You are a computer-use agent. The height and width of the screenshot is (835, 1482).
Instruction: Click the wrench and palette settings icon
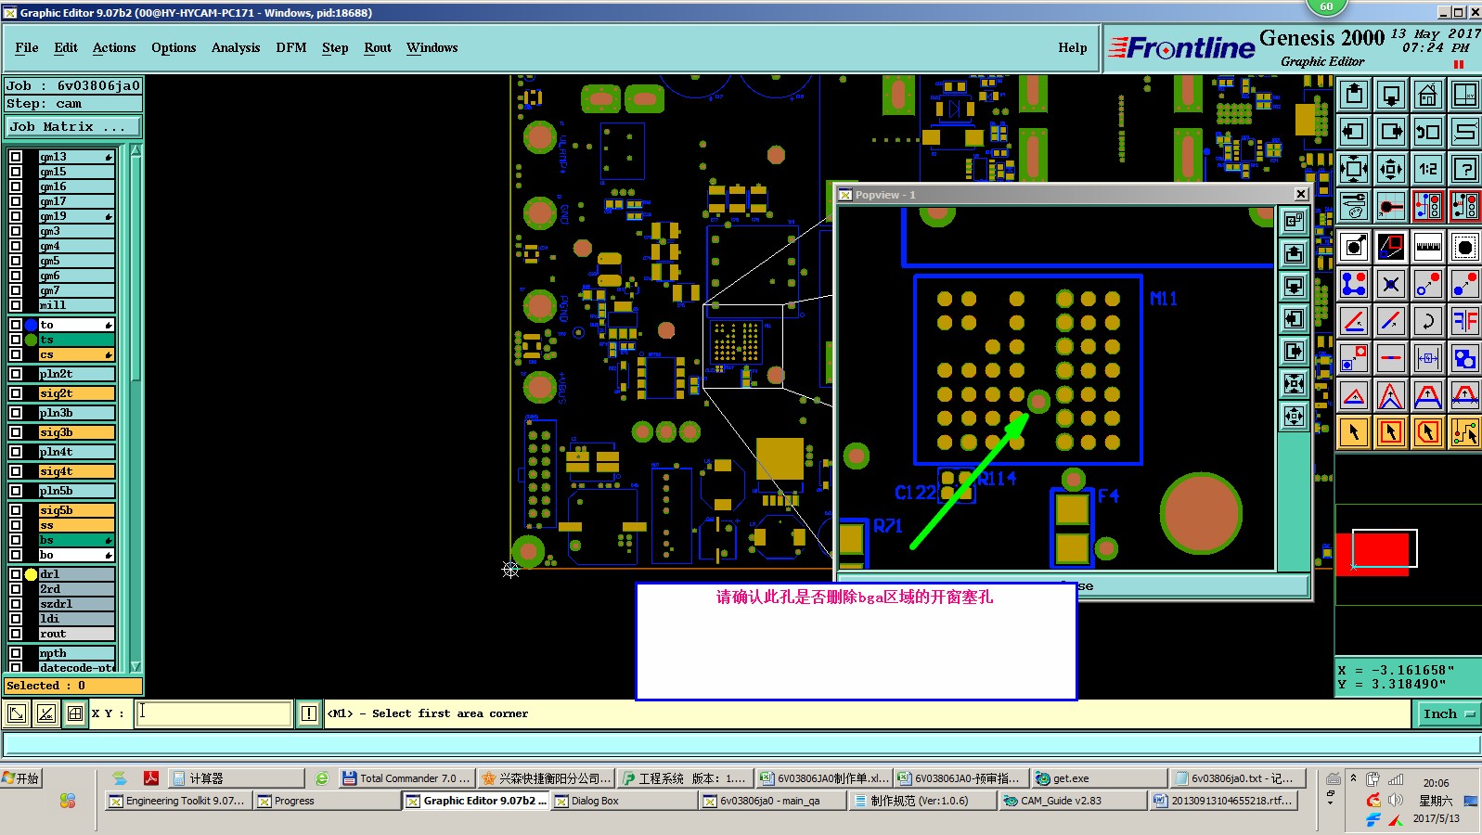tap(1354, 206)
